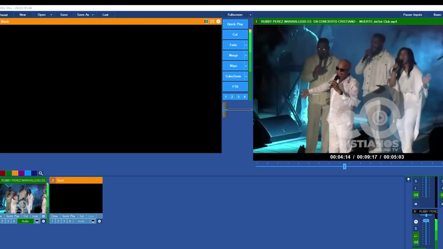Mute the master speaker icon in mixer
The image size is (443, 249).
pos(416,195)
